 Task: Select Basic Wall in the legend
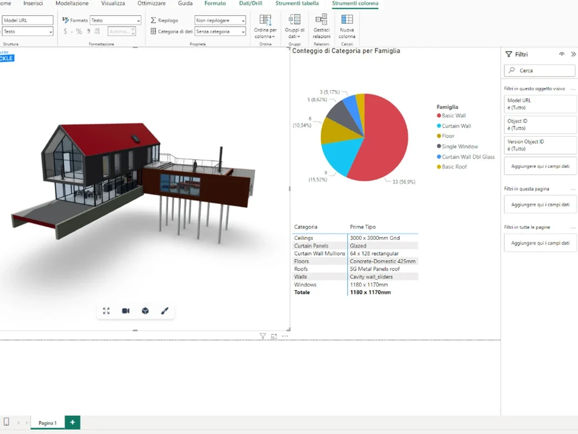(x=451, y=116)
